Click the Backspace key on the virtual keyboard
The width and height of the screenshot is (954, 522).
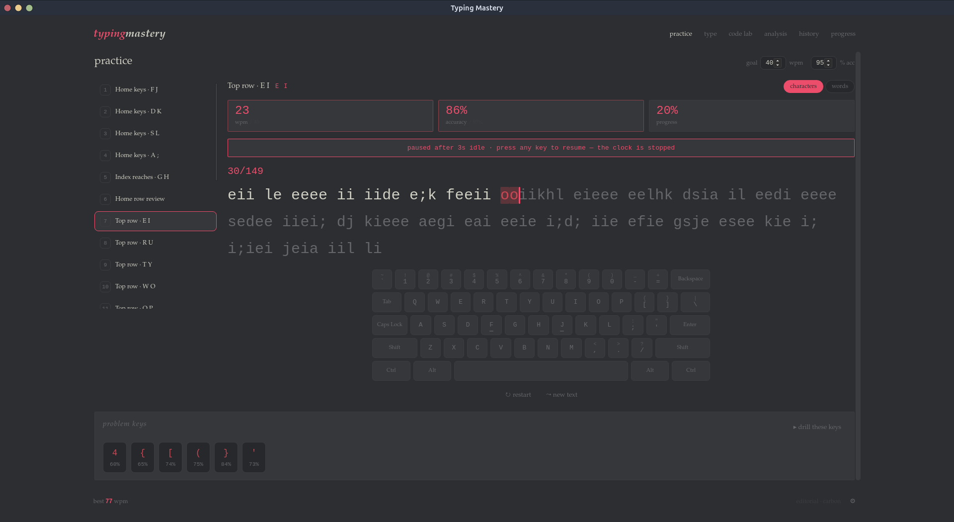tap(690, 279)
